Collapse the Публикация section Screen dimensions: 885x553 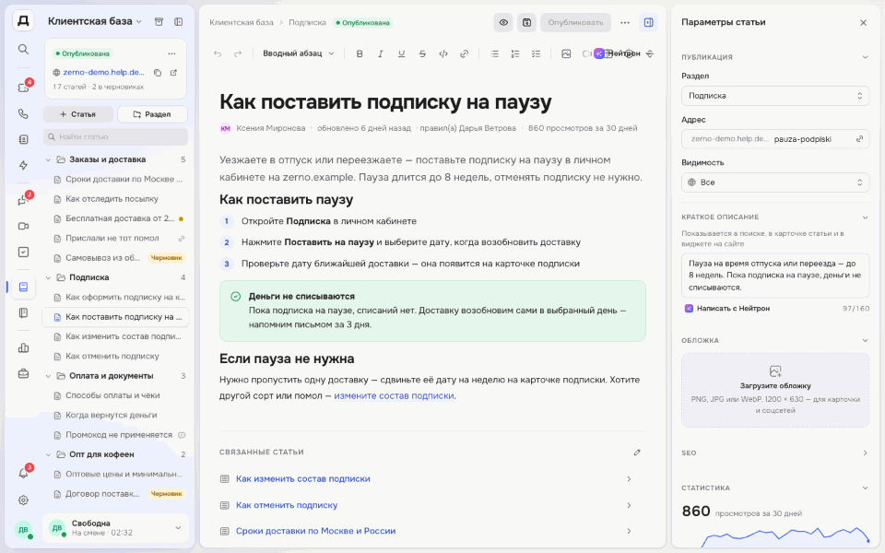(865, 57)
